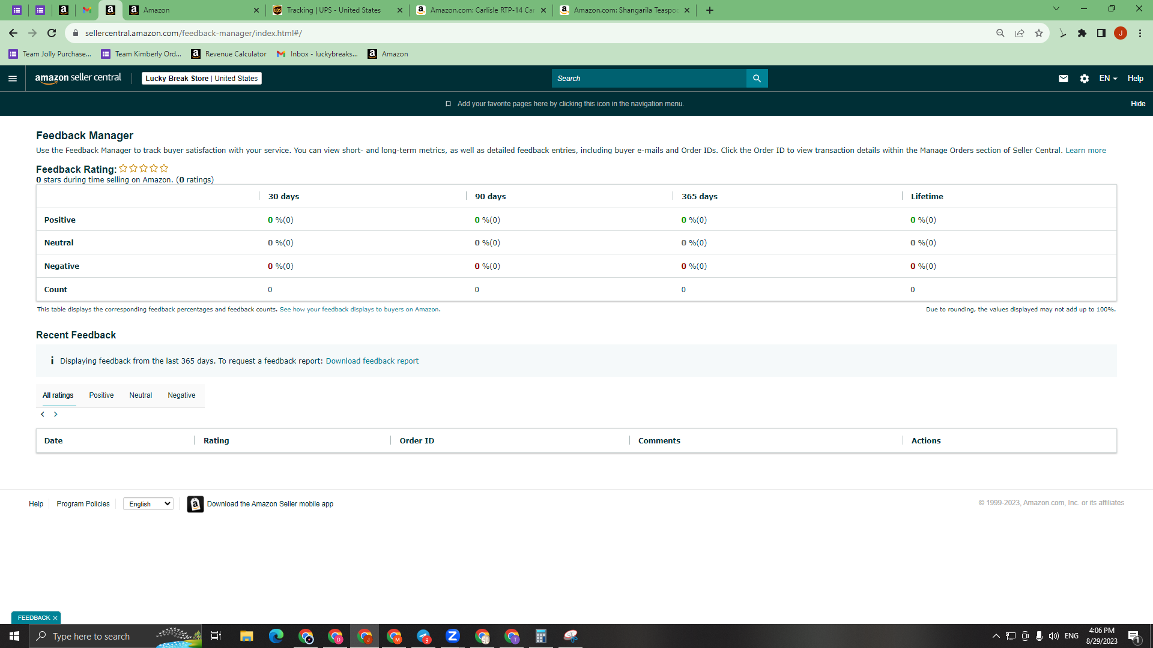1153x648 pixels.
Task: Go to next feedback page arrow
Action: (x=56, y=415)
